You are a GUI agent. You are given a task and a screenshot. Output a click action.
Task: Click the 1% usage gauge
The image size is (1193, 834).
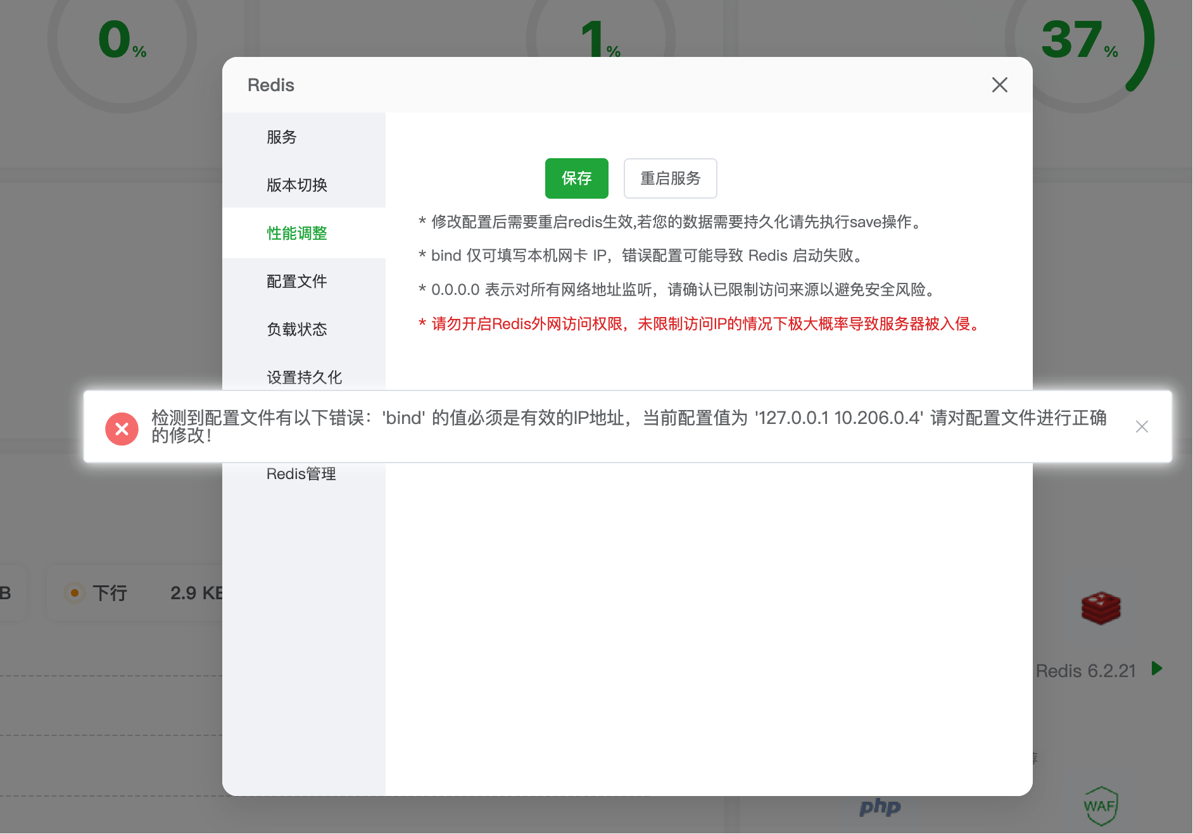(600, 28)
